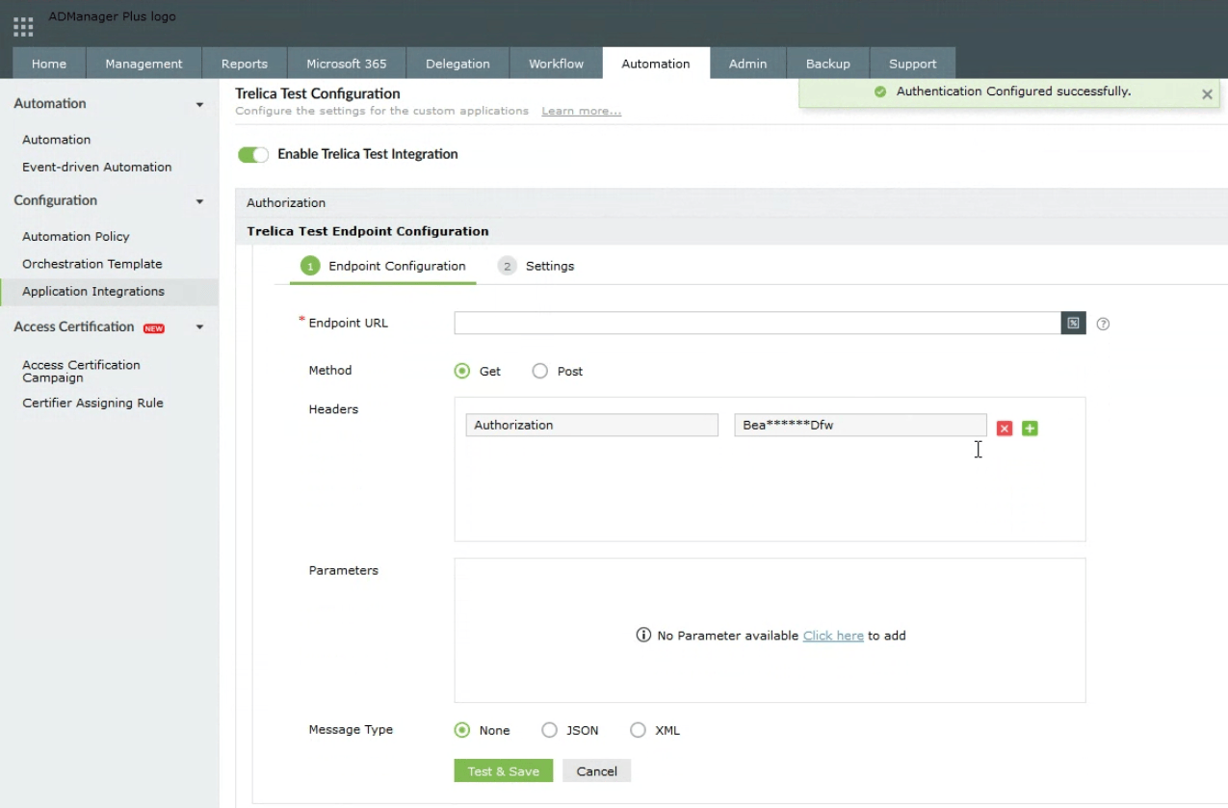Go to the Backup tab
The image size is (1228, 808).
tap(828, 64)
